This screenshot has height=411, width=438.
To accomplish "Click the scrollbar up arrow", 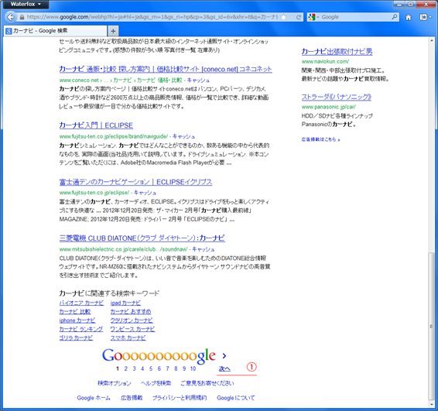I will click(x=432, y=41).
